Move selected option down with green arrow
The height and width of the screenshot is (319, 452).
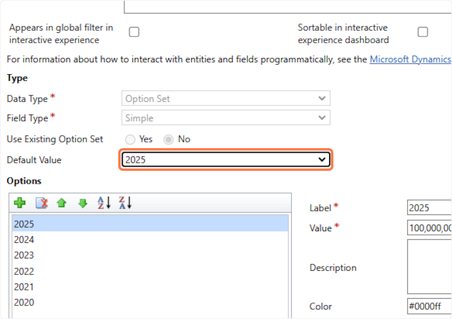click(82, 203)
